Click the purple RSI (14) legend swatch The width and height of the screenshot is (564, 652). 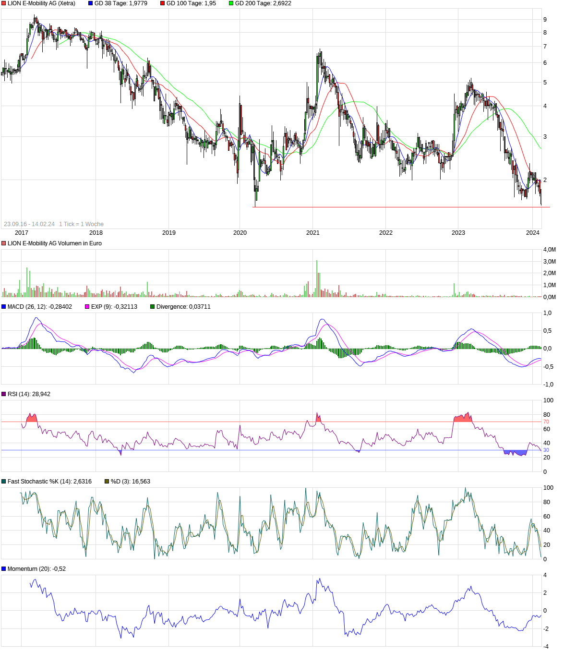(4, 394)
